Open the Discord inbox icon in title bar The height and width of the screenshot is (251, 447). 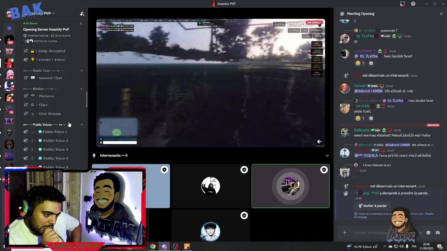click(x=403, y=4)
